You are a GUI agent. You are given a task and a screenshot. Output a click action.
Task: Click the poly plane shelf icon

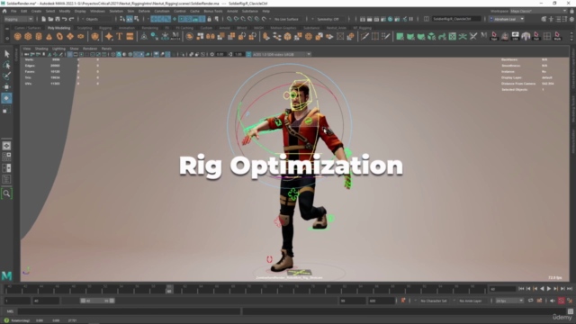tap(70, 36)
